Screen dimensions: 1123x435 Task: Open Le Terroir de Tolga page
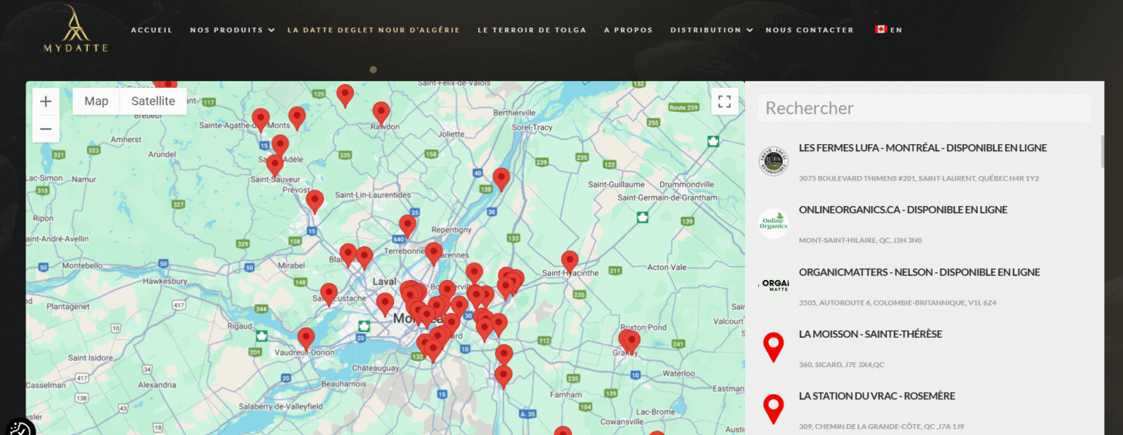[532, 30]
